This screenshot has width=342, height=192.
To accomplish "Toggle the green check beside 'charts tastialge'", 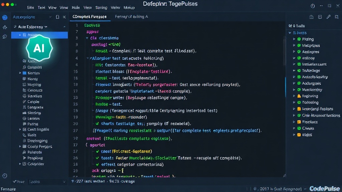I will [x=97, y=124].
